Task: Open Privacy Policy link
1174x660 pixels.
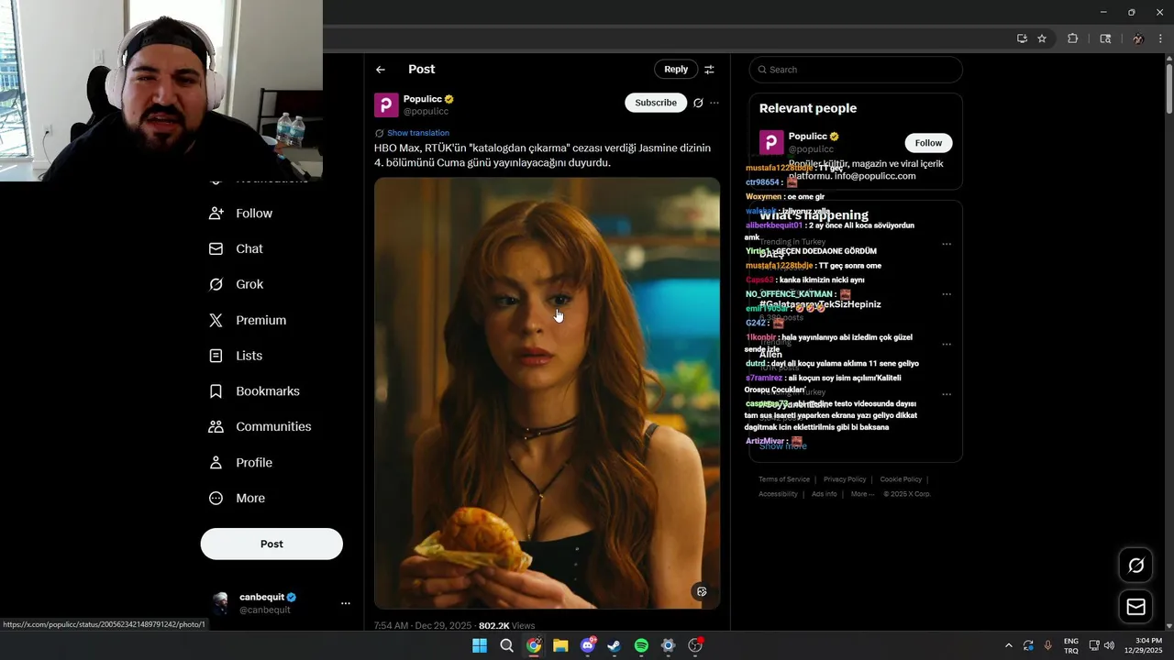Action: click(845, 479)
